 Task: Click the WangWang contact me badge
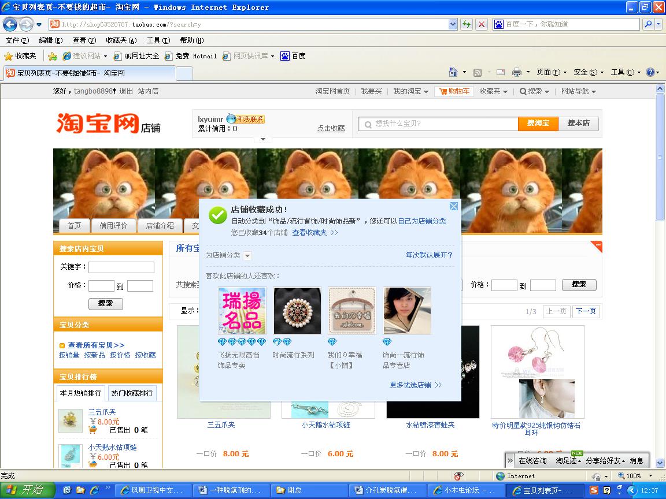[246, 119]
